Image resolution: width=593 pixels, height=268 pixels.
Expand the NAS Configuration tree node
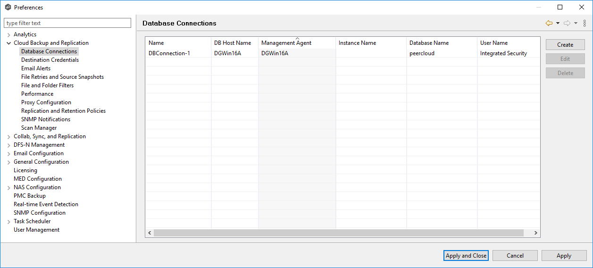(9, 187)
